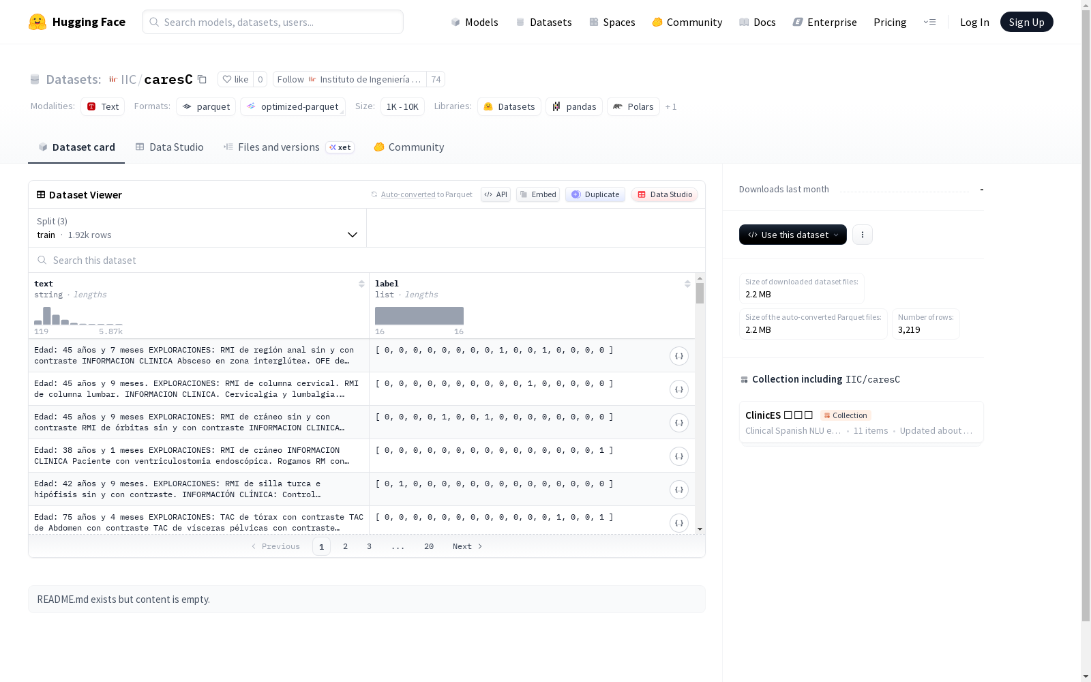Select the parquet format tag
1091x682 pixels.
[206, 106]
